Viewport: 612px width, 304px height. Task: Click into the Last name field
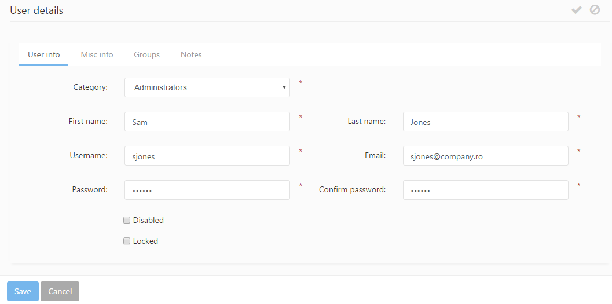point(485,122)
